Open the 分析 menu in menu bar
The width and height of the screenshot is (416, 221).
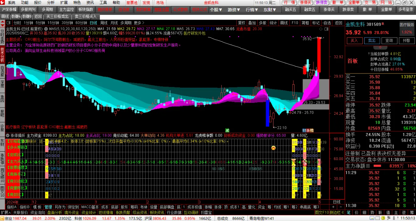(x=51, y=3)
